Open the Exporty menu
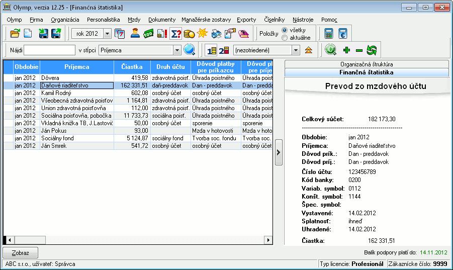The image size is (453, 270). [246, 20]
